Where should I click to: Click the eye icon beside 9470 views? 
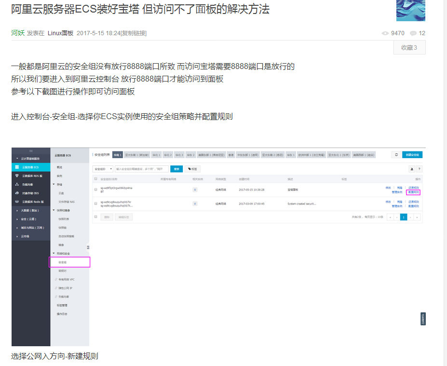click(385, 33)
